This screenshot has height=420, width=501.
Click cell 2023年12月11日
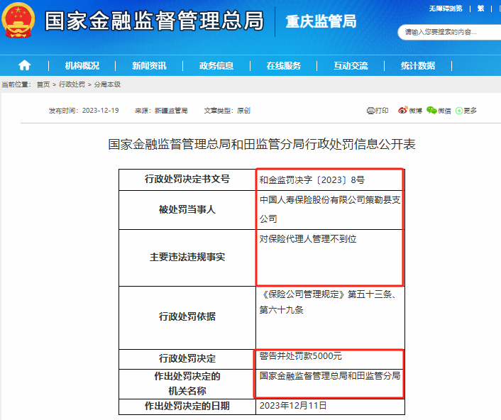(x=331, y=407)
